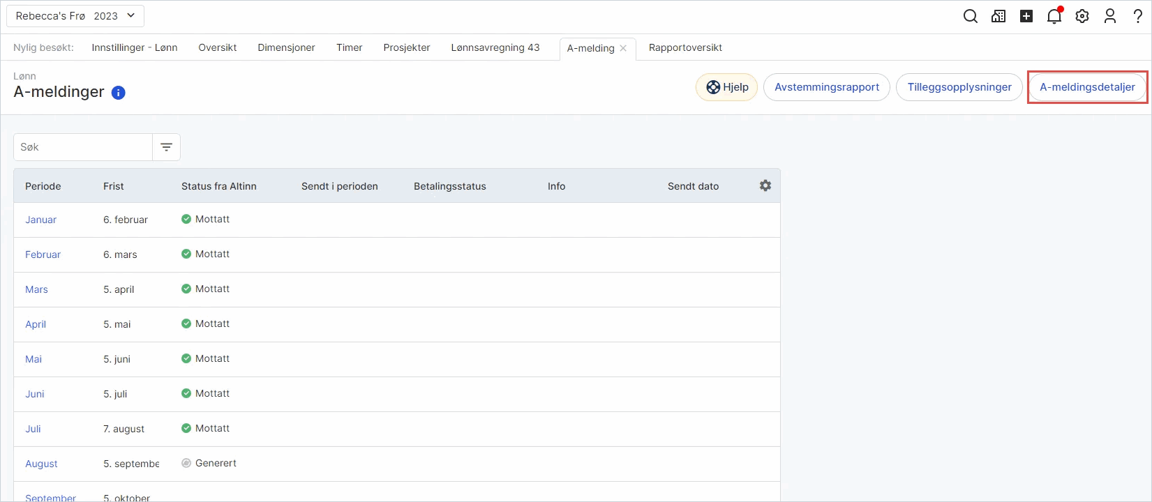Screen dimensions: 1152x502
Task: Open the search magnifier icon in header
Action: pos(970,16)
